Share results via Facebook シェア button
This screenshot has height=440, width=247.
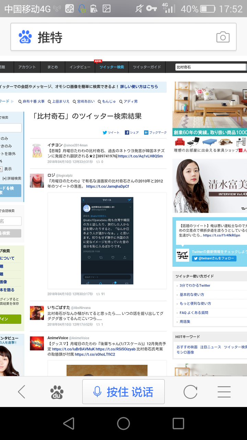(132, 132)
